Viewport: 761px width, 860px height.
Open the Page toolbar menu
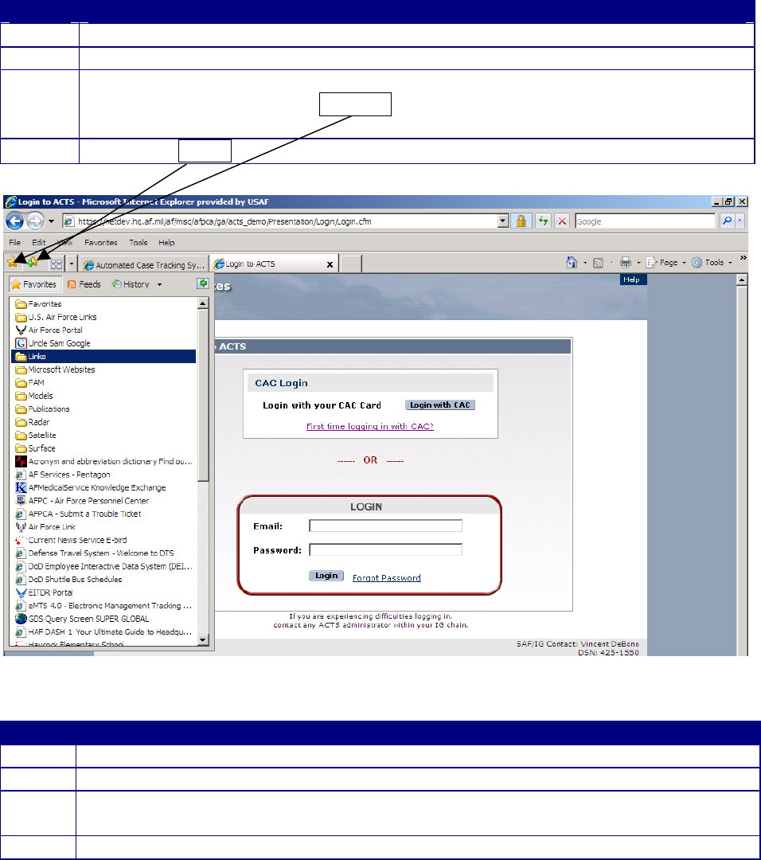coord(666,263)
